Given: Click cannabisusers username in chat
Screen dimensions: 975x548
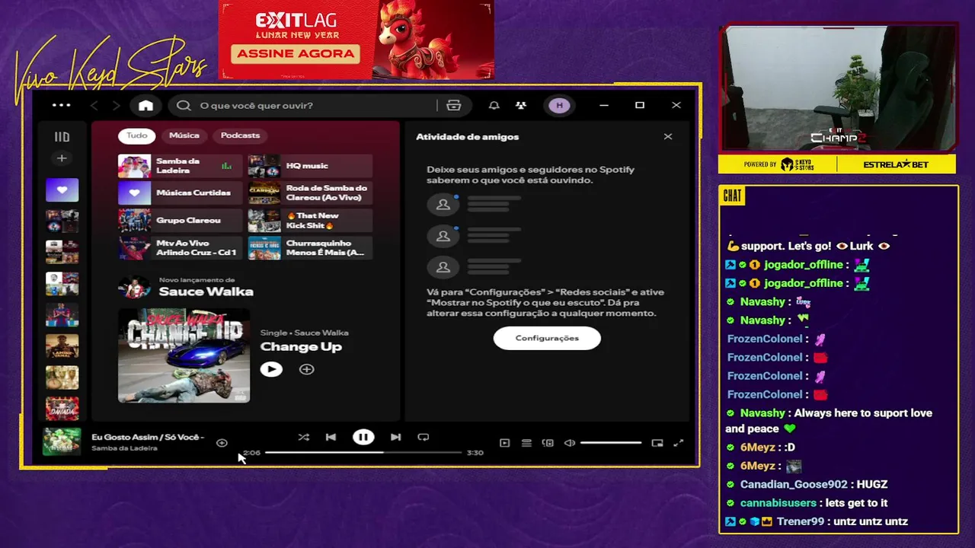Looking at the screenshot, I should 779,503.
